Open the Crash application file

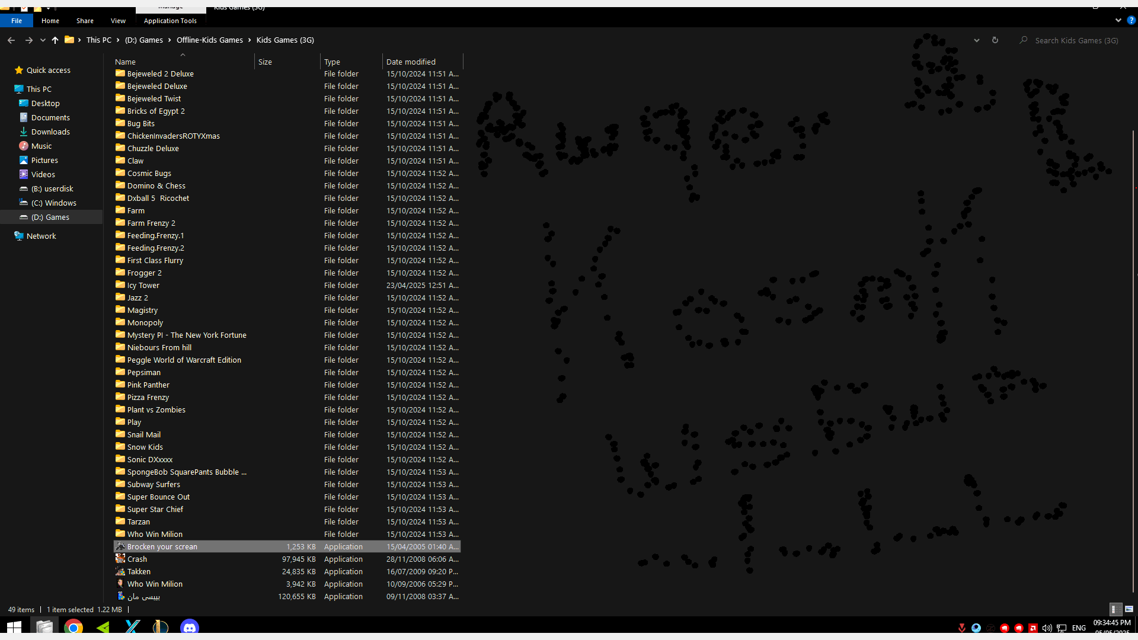[137, 559]
